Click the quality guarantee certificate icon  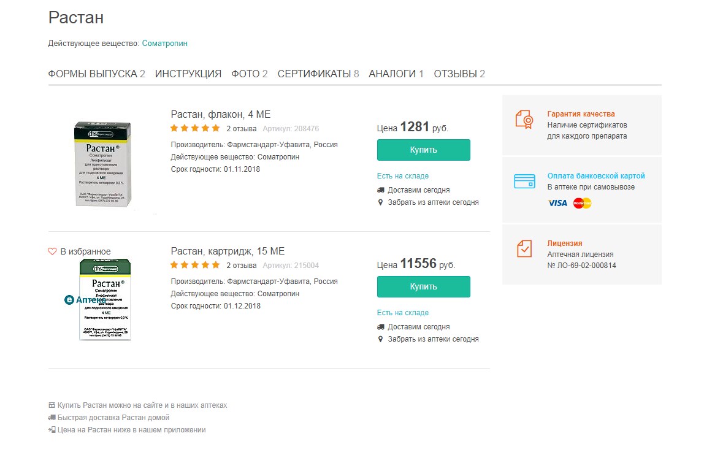coord(524,119)
